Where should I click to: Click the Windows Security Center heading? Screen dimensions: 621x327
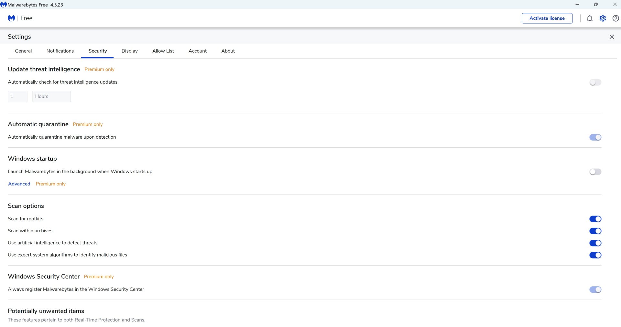(x=44, y=276)
